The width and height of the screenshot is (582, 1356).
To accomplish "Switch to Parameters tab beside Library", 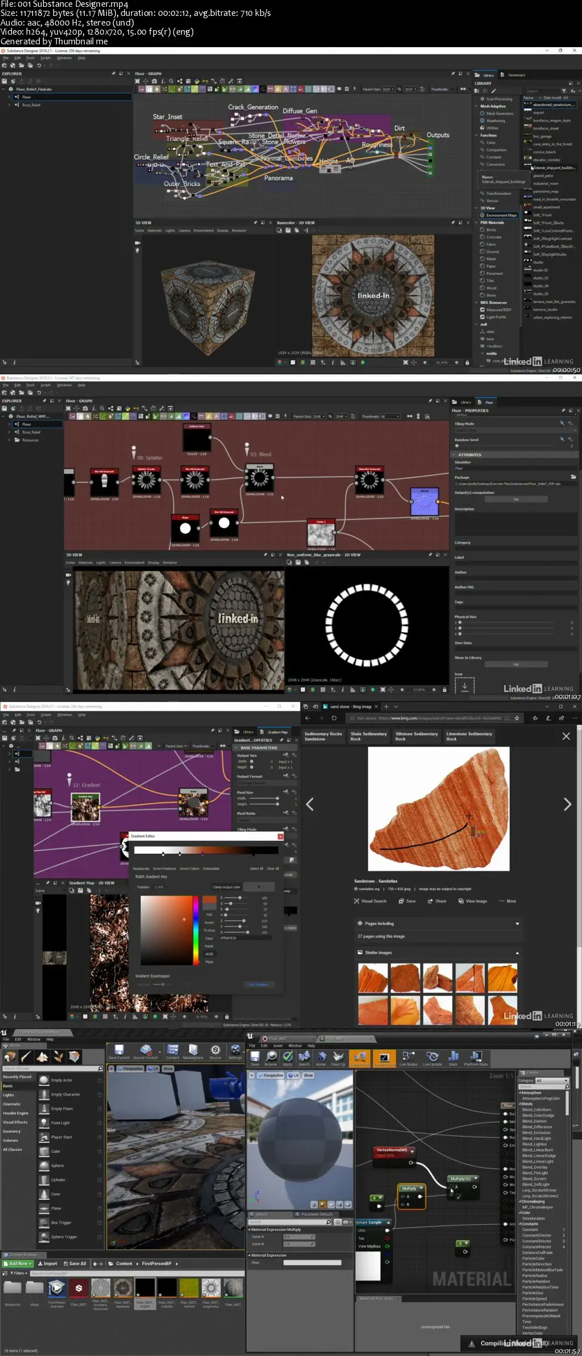I will pyautogui.click(x=513, y=75).
